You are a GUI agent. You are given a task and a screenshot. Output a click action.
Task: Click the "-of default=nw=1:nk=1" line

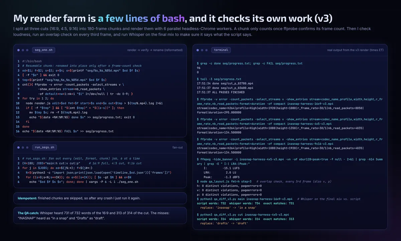tap(86, 94)
